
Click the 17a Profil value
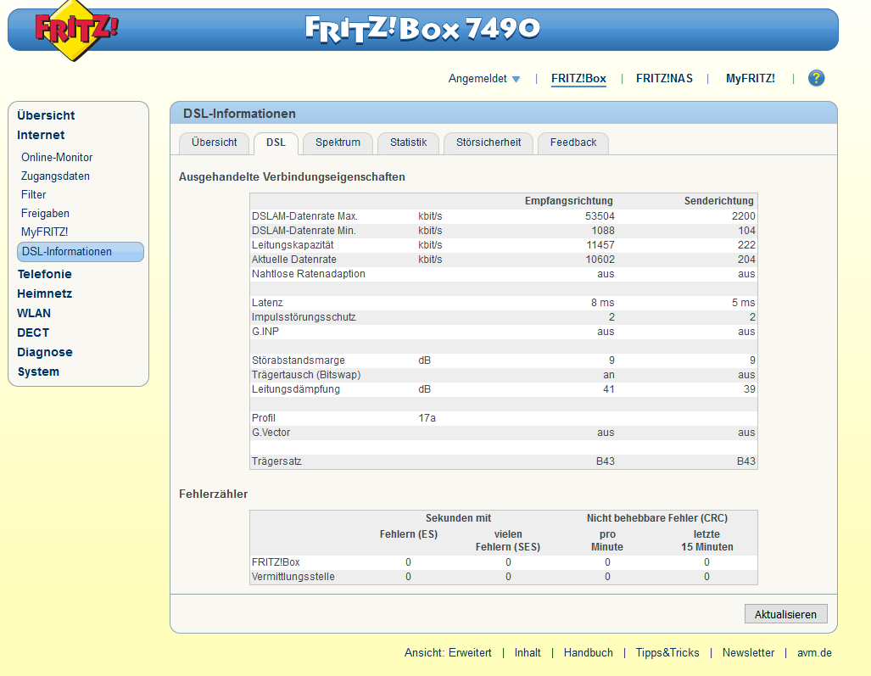[427, 418]
